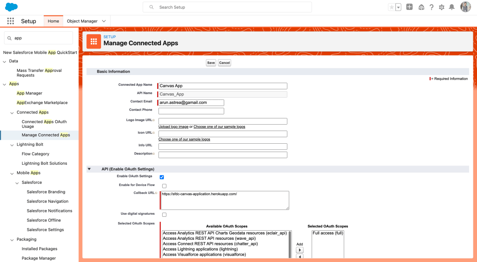This screenshot has height=262, width=477.
Task: Click the favorites star icon
Action: pos(392,7)
